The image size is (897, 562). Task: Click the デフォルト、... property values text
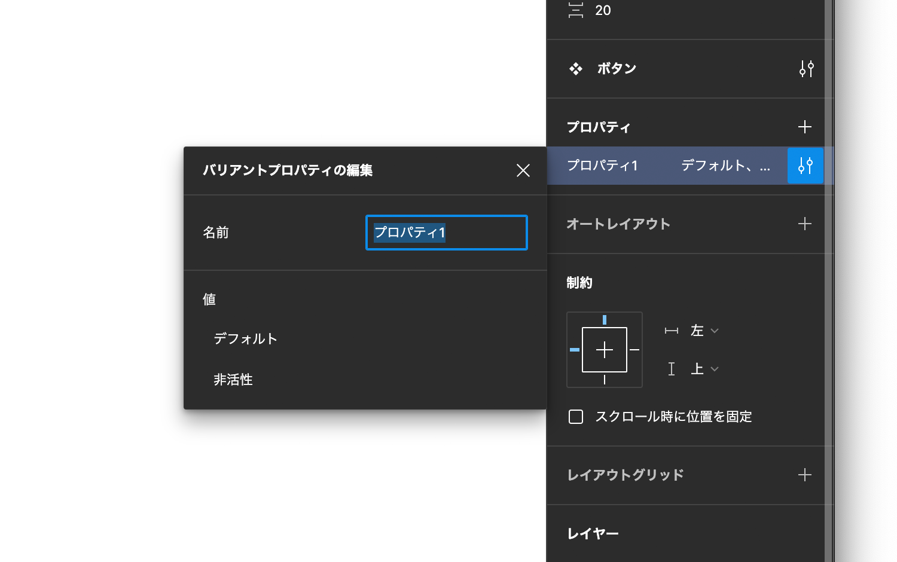725,166
